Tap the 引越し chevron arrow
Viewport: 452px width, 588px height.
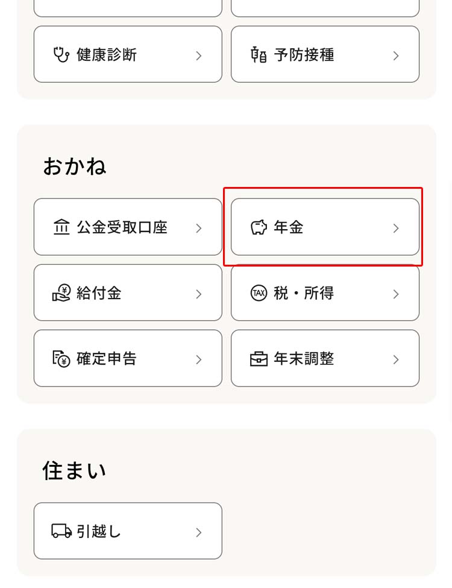[x=199, y=532]
